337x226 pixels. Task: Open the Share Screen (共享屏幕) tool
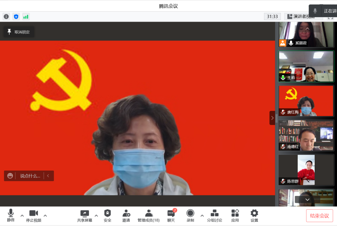pos(85,215)
